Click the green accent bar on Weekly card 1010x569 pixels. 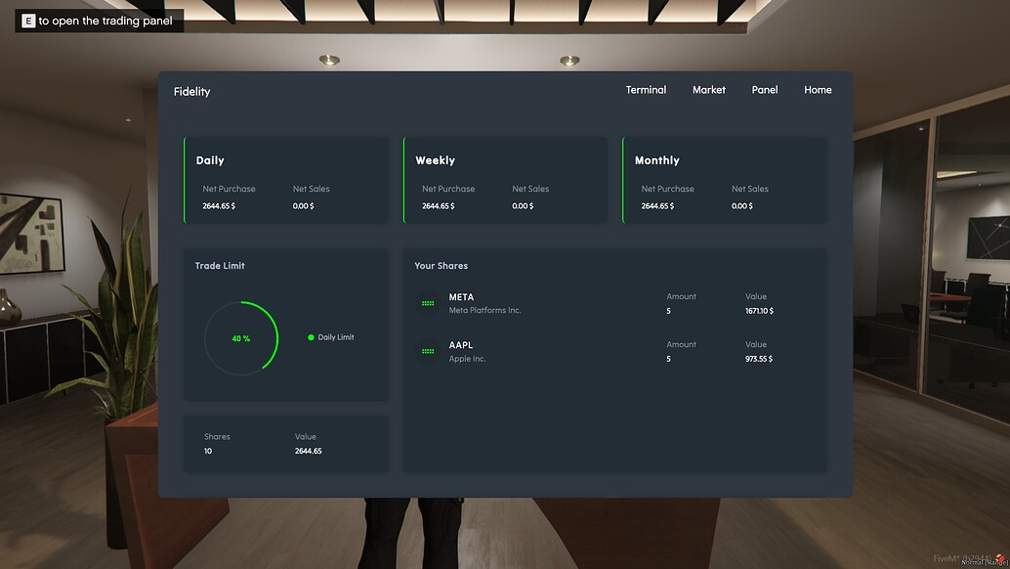point(406,180)
